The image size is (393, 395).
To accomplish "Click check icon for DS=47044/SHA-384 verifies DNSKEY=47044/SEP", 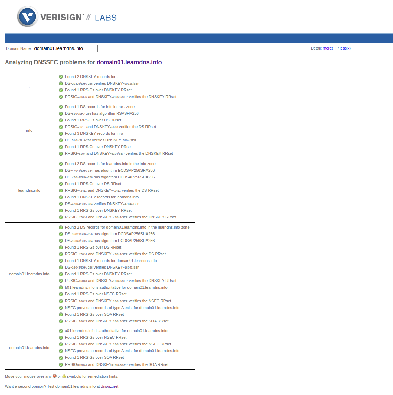I will 61,204.
